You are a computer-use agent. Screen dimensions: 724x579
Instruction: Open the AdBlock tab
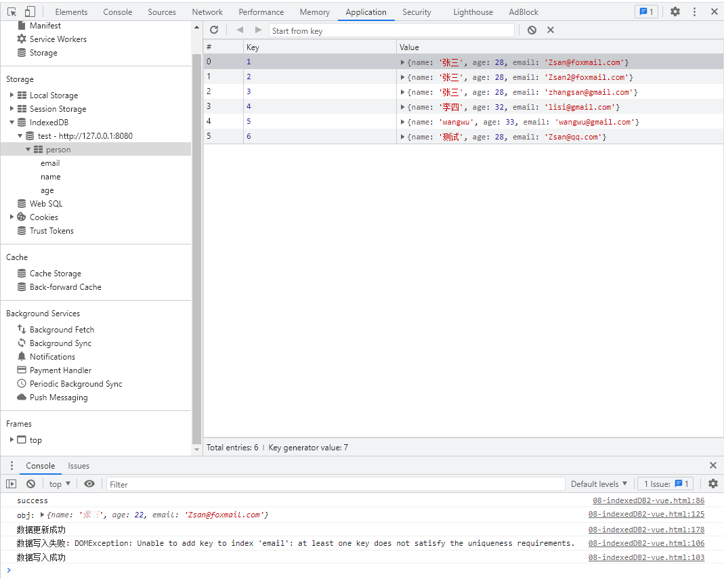(x=523, y=12)
